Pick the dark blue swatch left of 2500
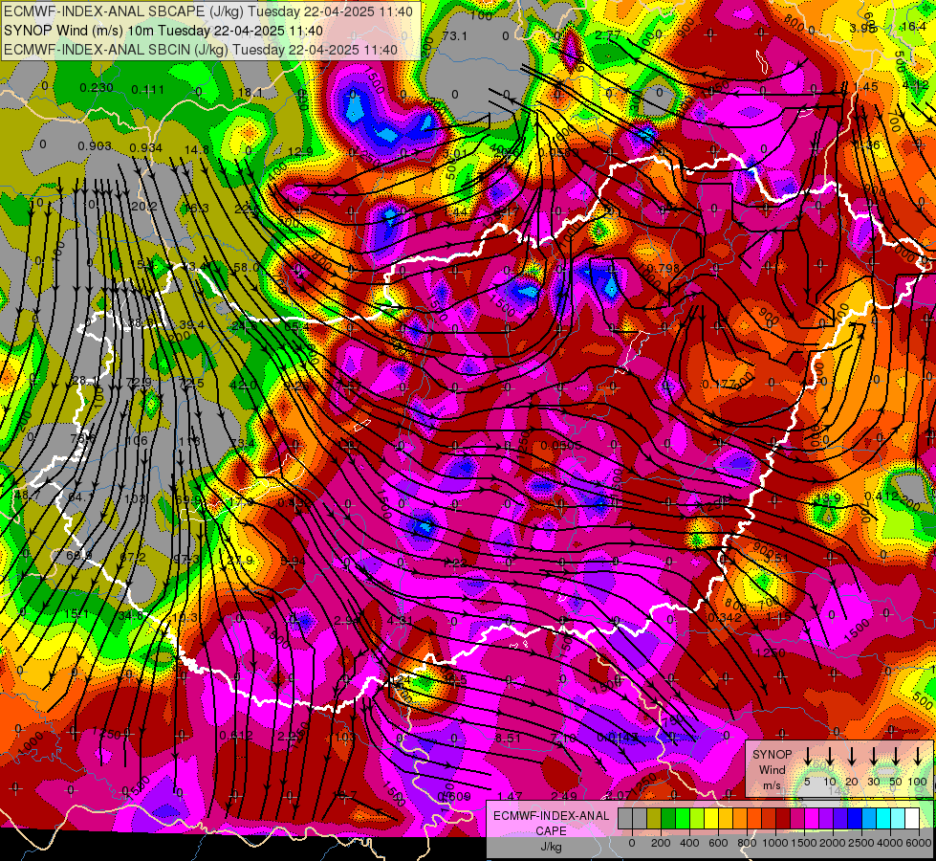The height and width of the screenshot is (861, 936). pos(854,818)
